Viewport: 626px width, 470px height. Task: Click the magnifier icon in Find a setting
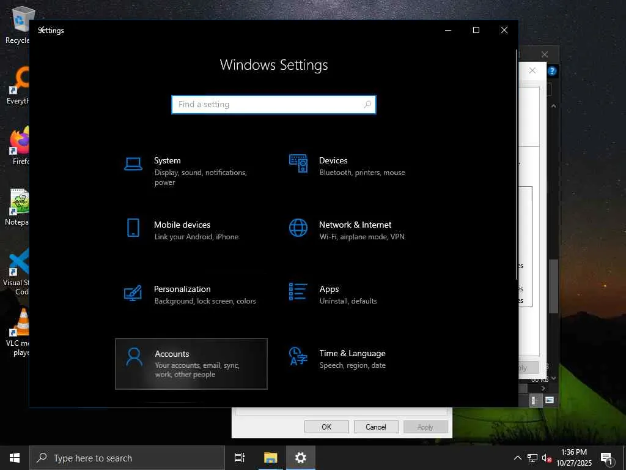tap(367, 104)
